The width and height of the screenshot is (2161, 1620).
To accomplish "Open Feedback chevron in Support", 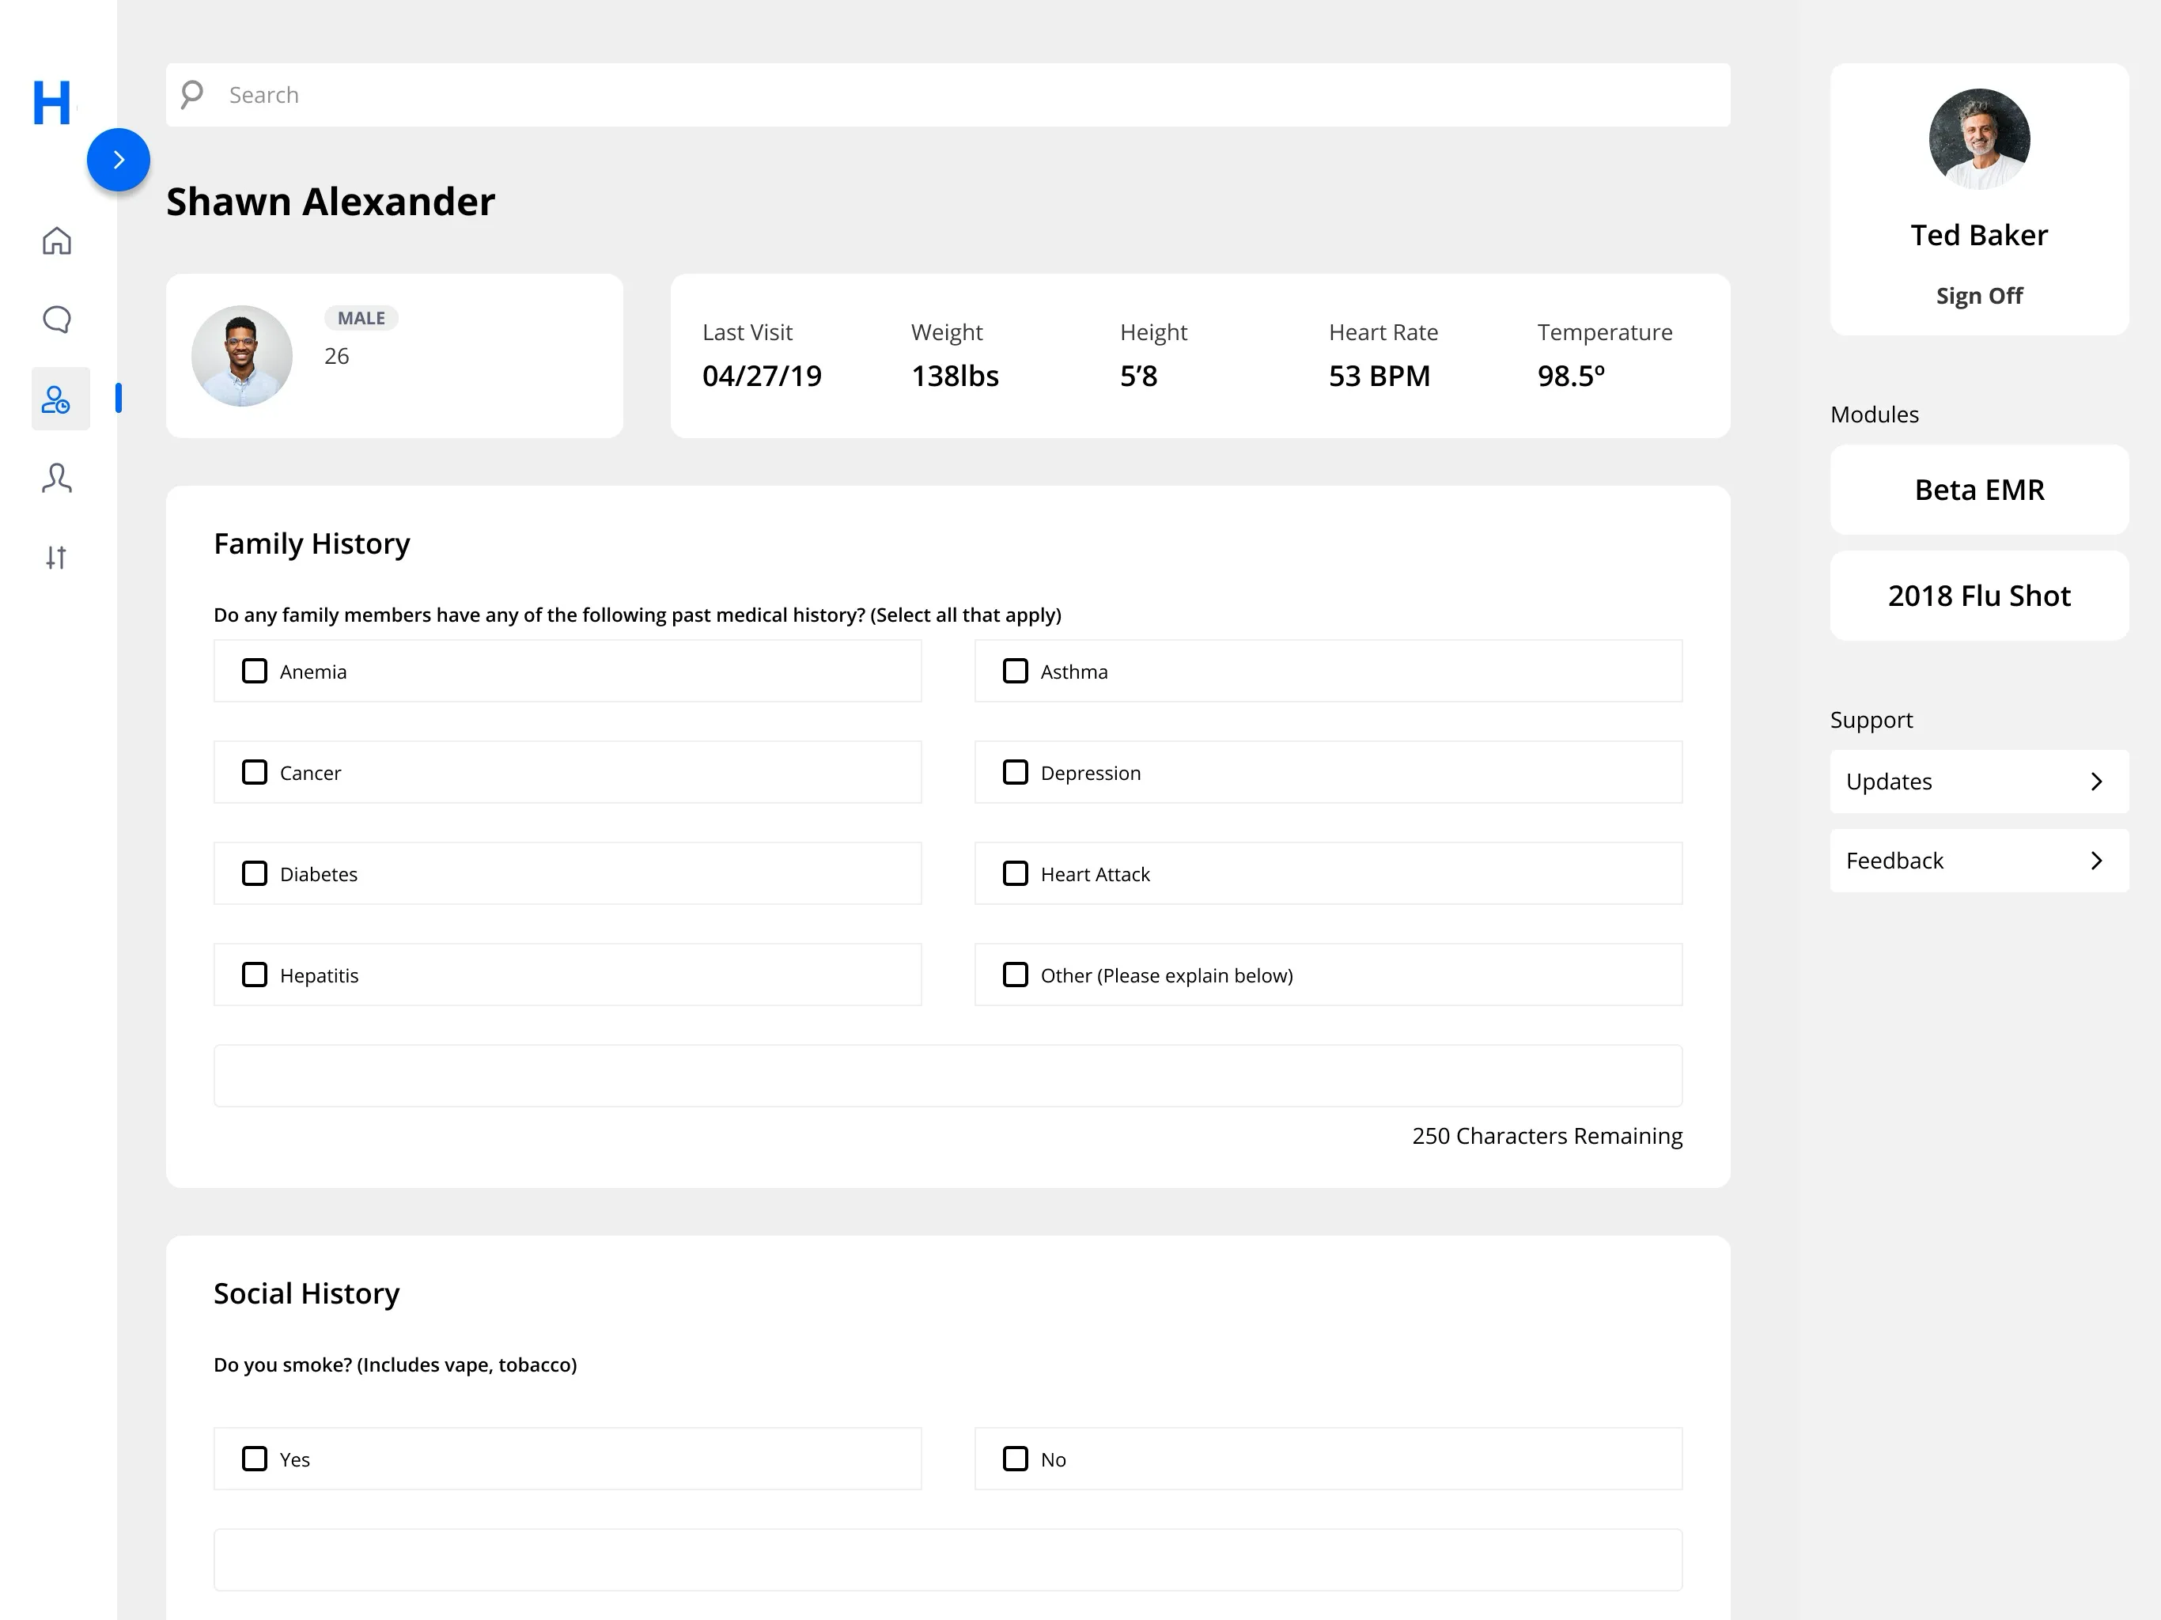I will [x=2095, y=861].
